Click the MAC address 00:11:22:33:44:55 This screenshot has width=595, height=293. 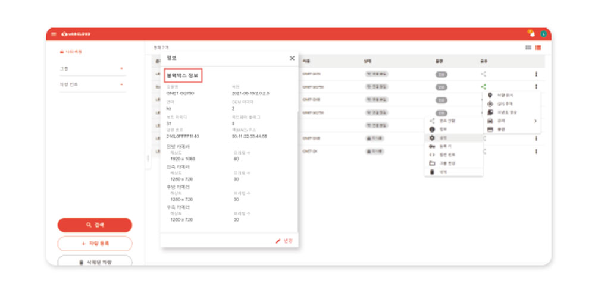[x=249, y=136]
